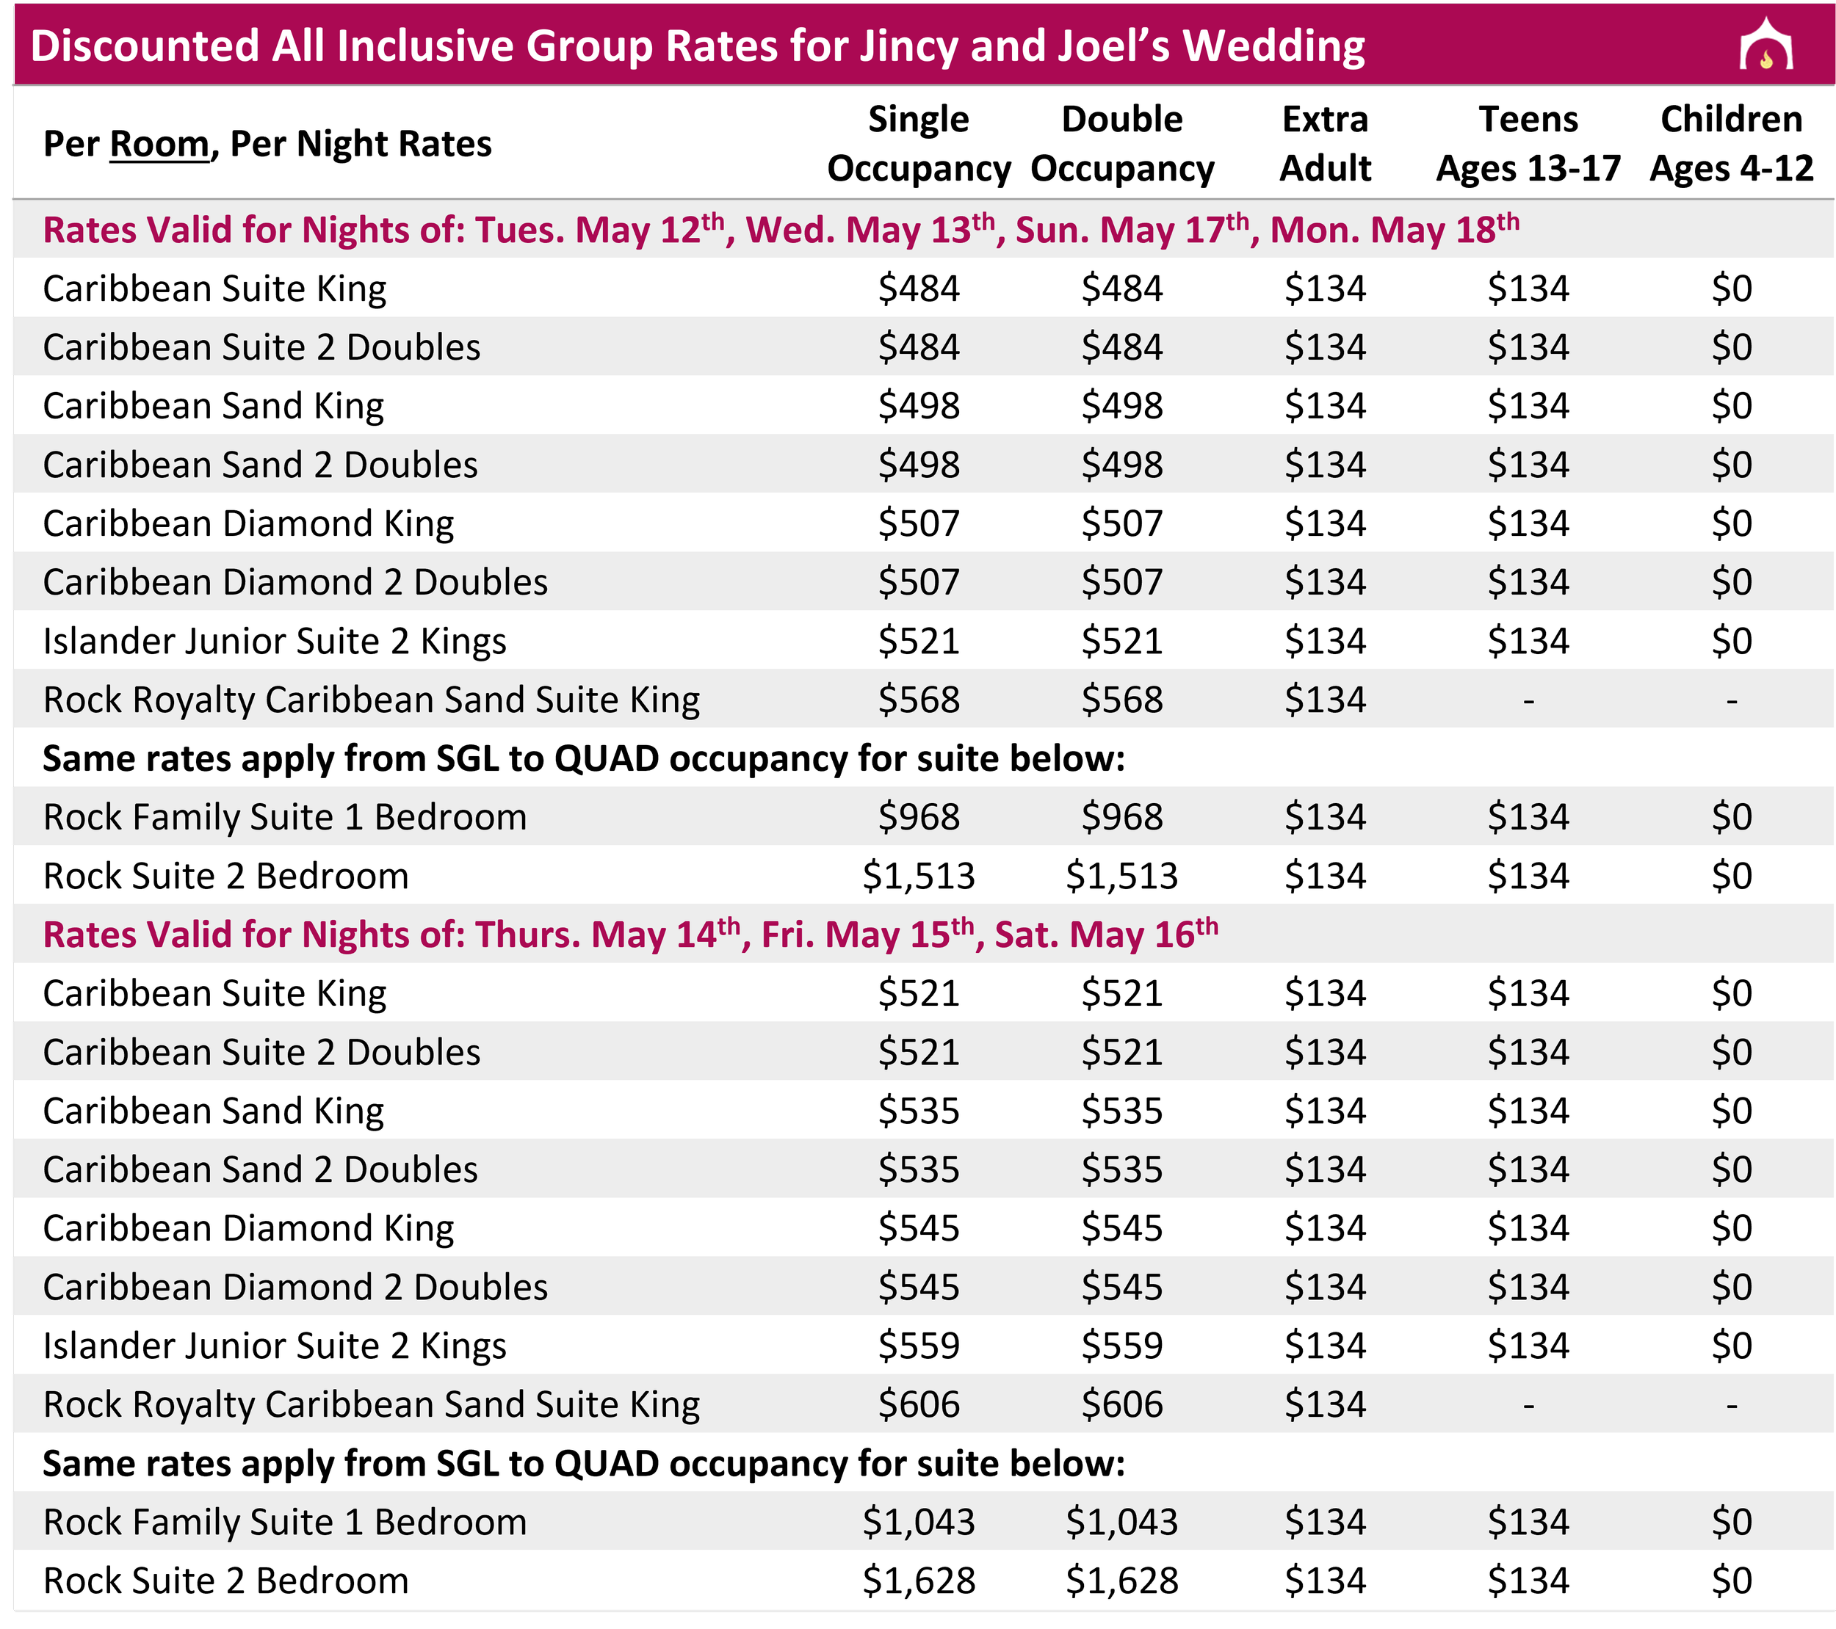
Task: Click the Extra Adult column header
Action: [x=1325, y=144]
